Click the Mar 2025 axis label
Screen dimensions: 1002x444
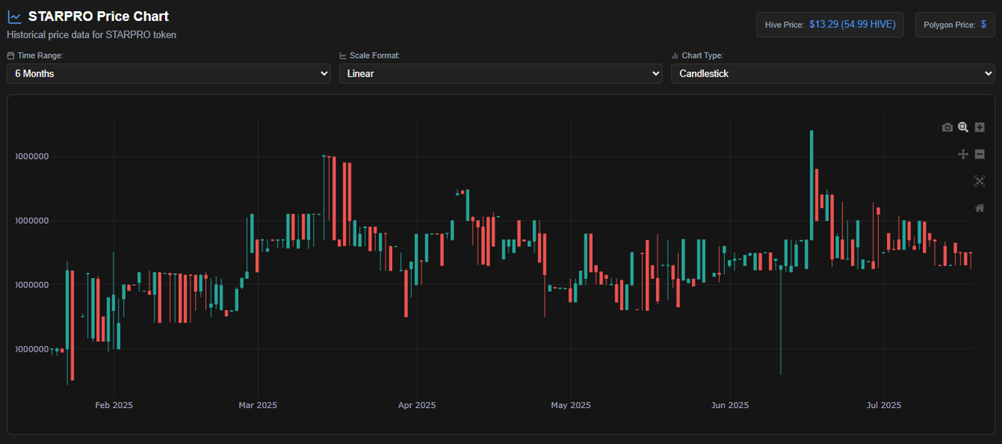tap(258, 405)
